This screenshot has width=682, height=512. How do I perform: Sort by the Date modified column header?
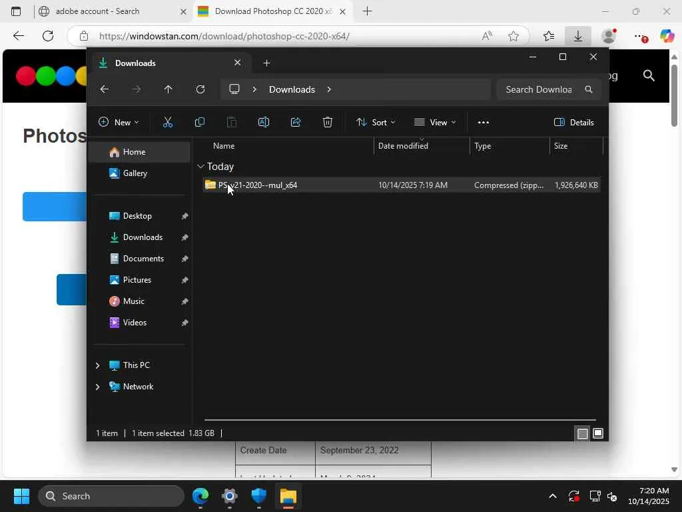coord(422,146)
